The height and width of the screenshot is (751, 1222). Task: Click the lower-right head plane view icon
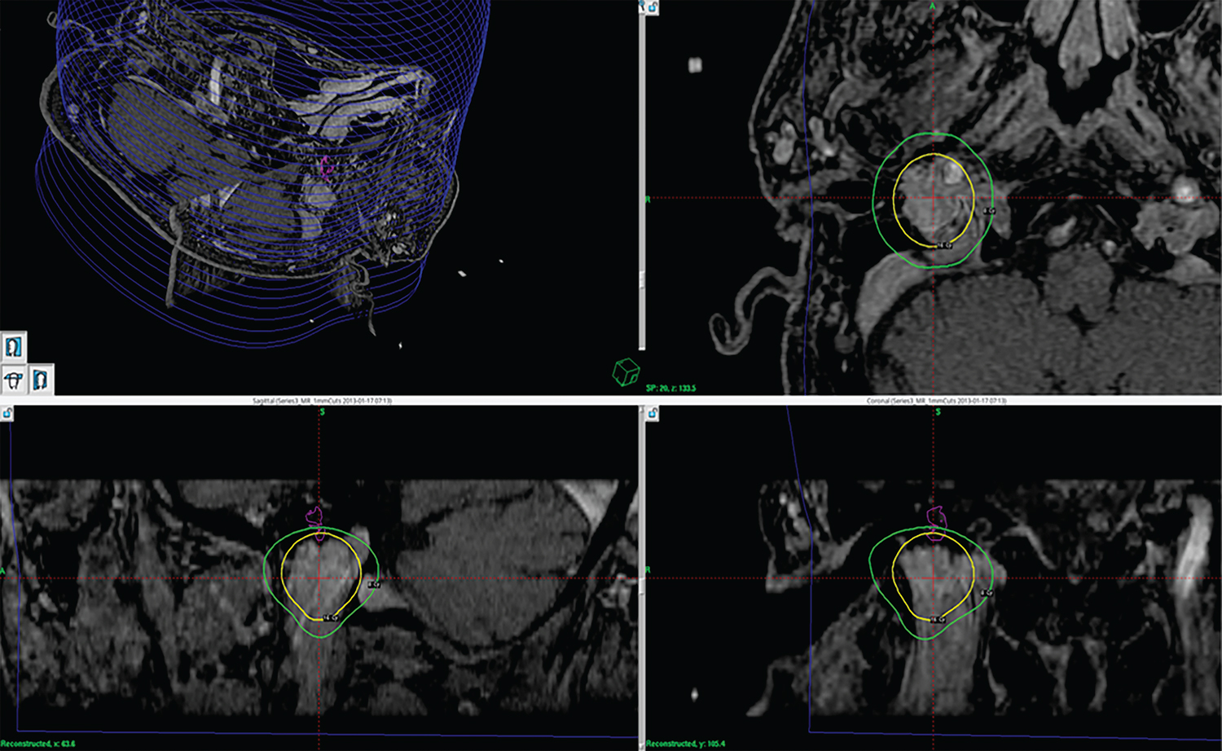(41, 380)
